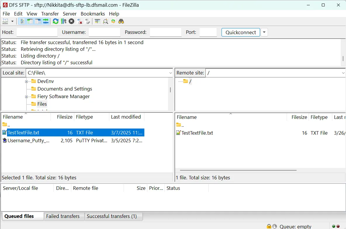The width and height of the screenshot is (346, 229).
Task: Focus the Username input field
Action: pyautogui.click(x=105, y=32)
